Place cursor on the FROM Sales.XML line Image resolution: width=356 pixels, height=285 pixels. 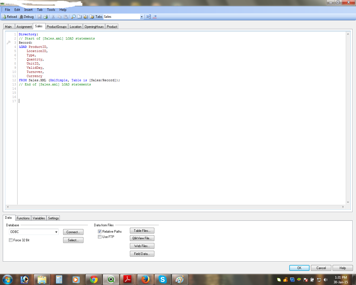(70, 80)
